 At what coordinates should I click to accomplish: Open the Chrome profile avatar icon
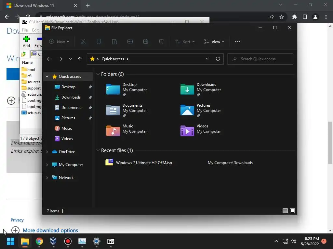click(315, 17)
